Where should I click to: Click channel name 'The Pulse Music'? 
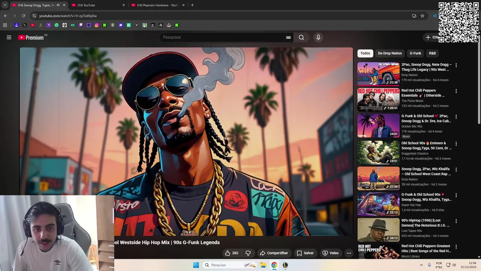pos(412,101)
